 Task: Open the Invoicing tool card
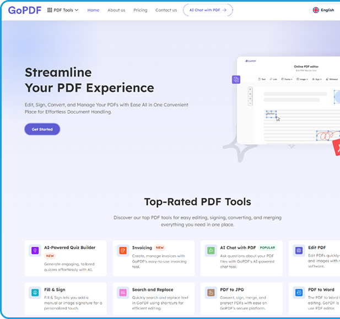pyautogui.click(x=154, y=258)
